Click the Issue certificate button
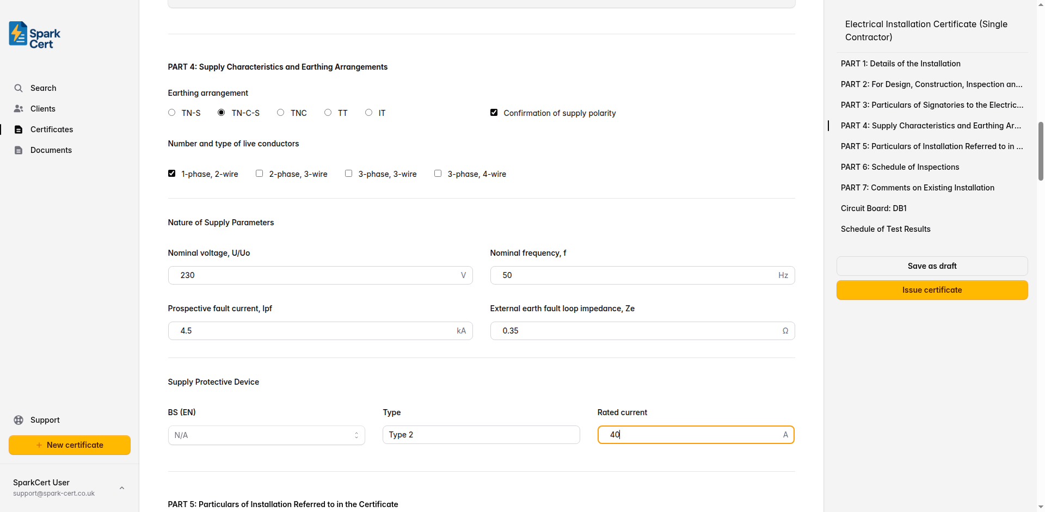 coord(932,290)
